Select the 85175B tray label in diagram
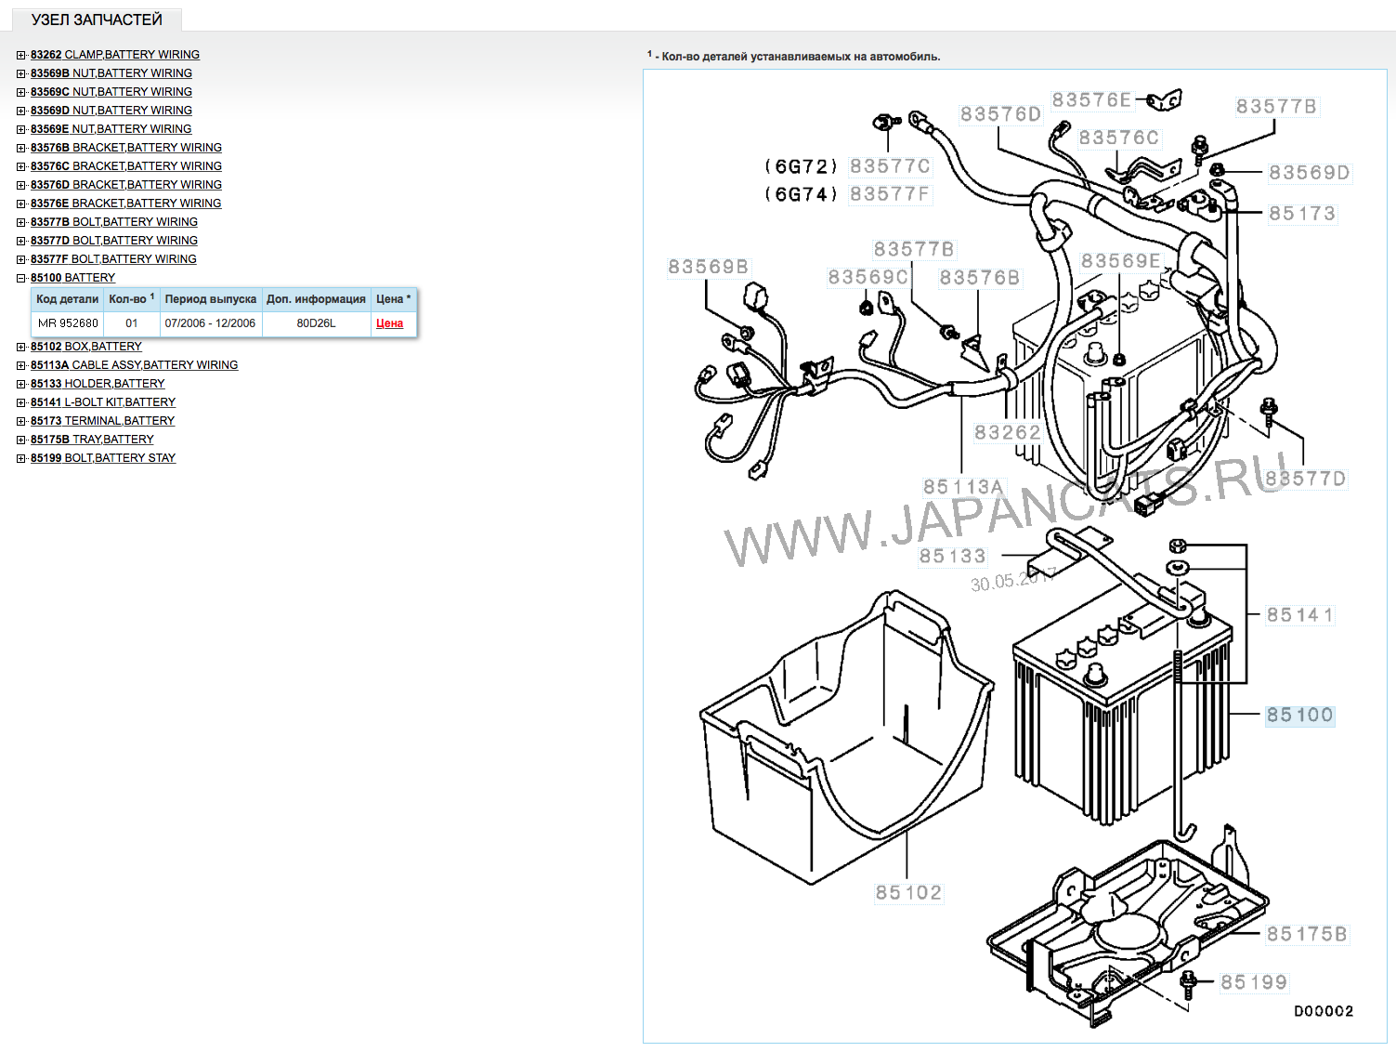The height and width of the screenshot is (1052, 1396). coord(1307,934)
